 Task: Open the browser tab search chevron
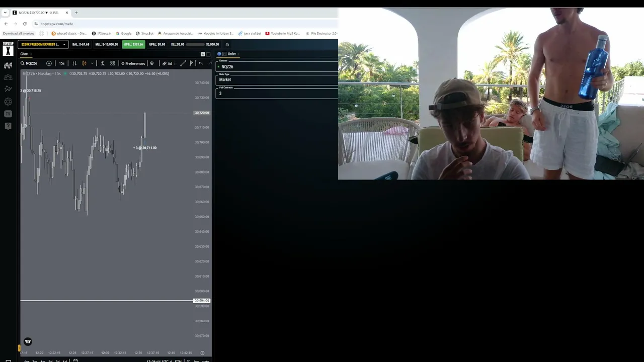click(x=6, y=13)
